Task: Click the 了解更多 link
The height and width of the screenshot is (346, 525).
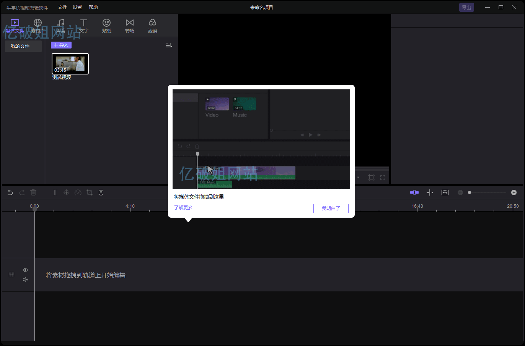Action: coord(183,208)
